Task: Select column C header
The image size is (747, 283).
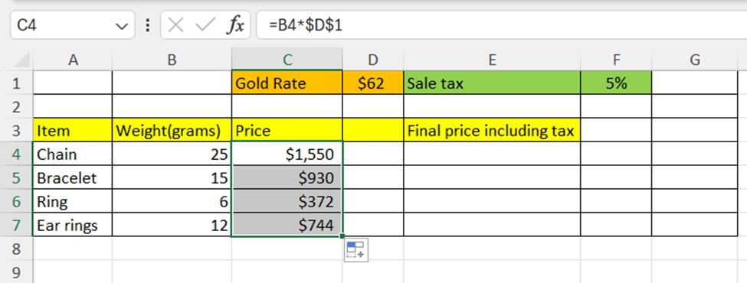Action: coord(287,60)
